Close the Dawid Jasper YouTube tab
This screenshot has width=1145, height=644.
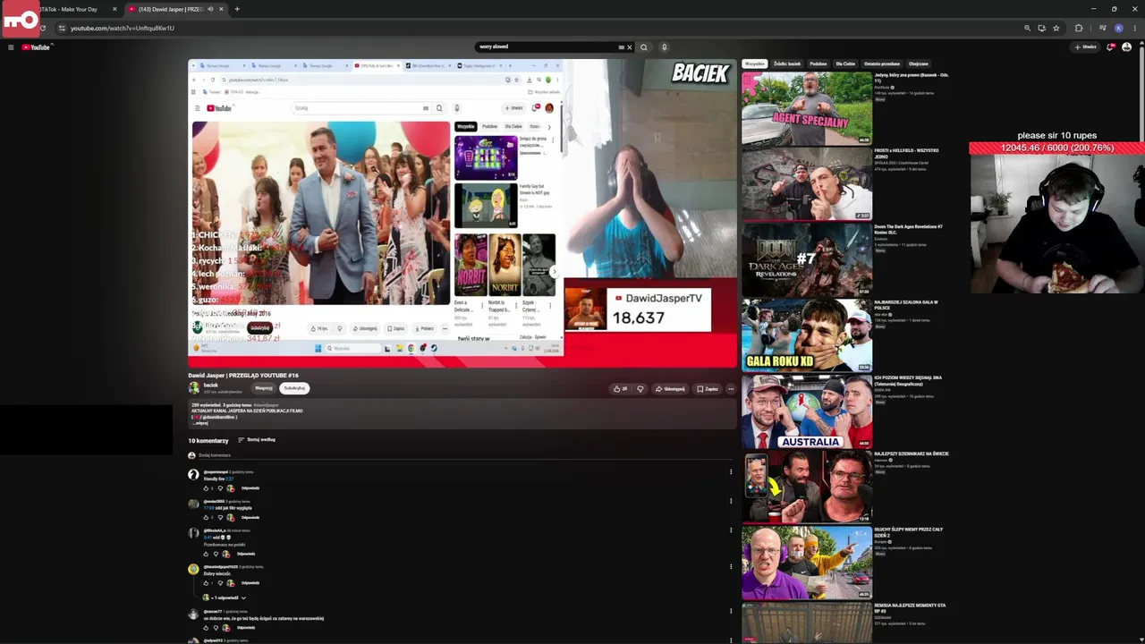click(221, 9)
